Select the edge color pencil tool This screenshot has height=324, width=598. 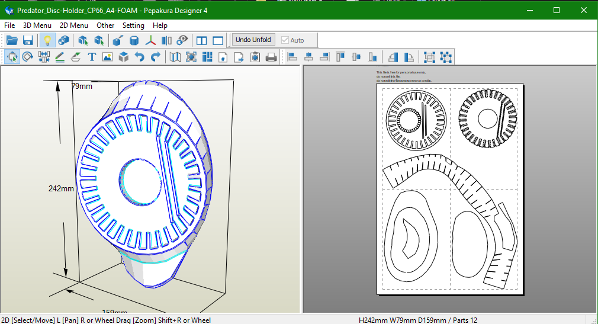click(59, 57)
